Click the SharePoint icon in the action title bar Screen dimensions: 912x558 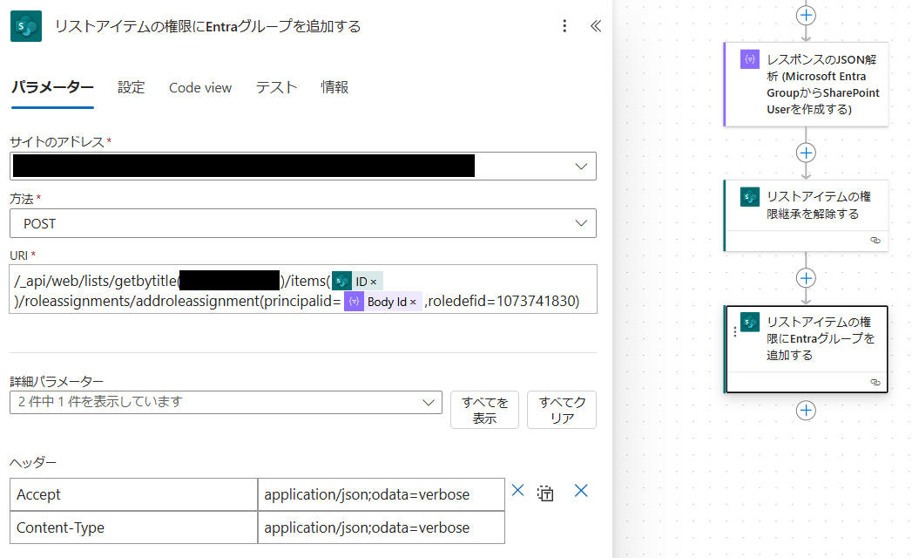[x=24, y=26]
